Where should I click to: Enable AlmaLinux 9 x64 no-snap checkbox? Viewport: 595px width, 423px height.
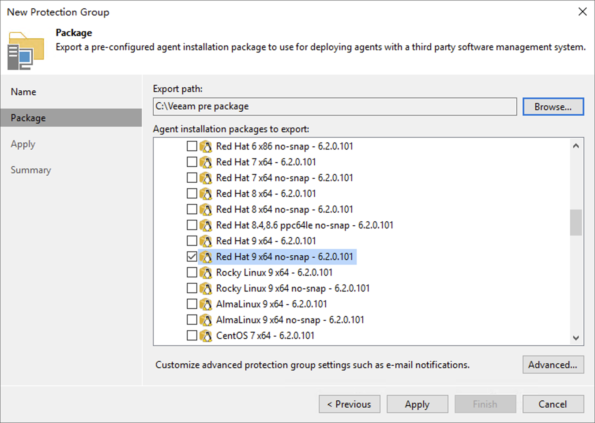192,320
